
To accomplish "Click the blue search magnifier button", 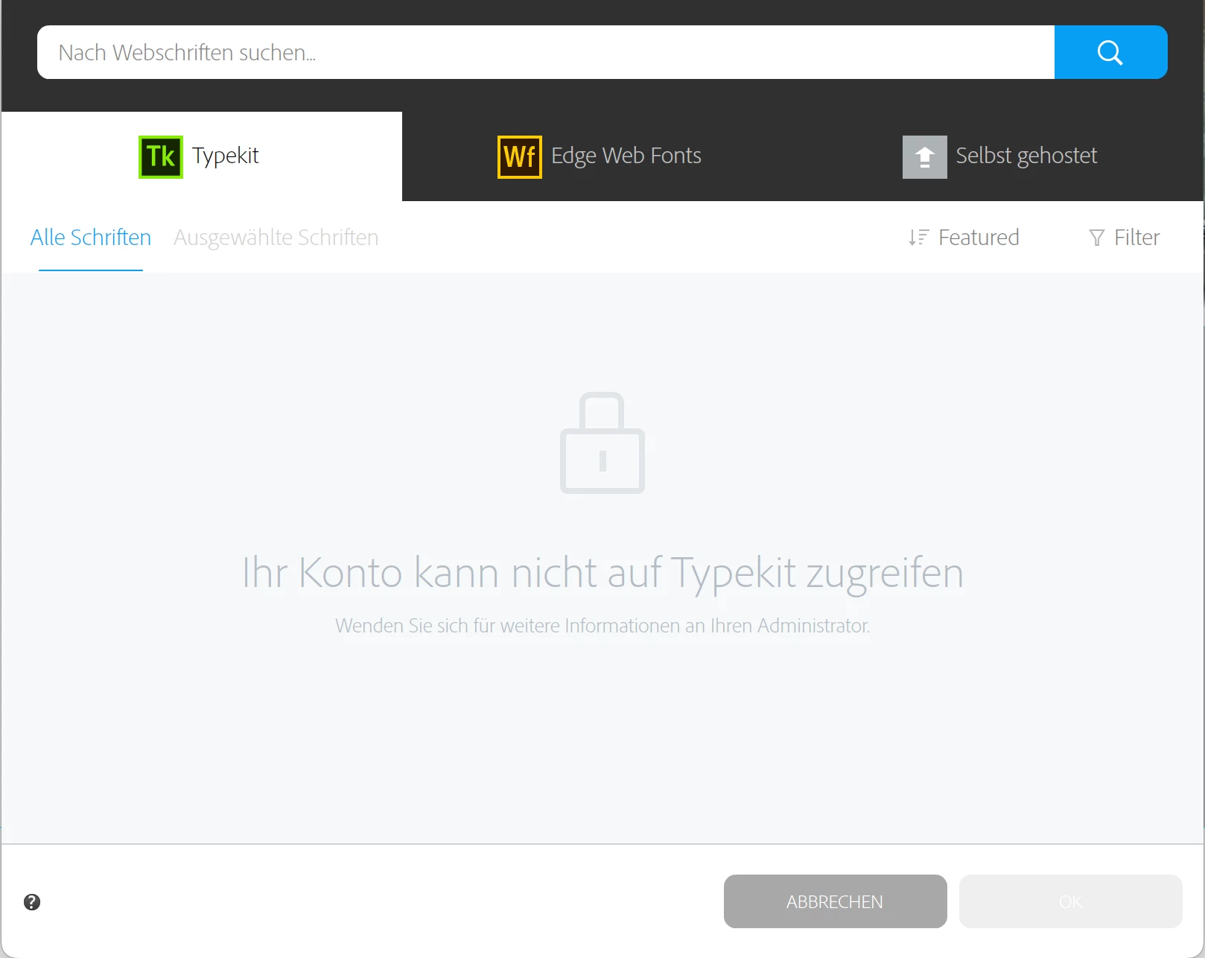I will [x=1110, y=52].
